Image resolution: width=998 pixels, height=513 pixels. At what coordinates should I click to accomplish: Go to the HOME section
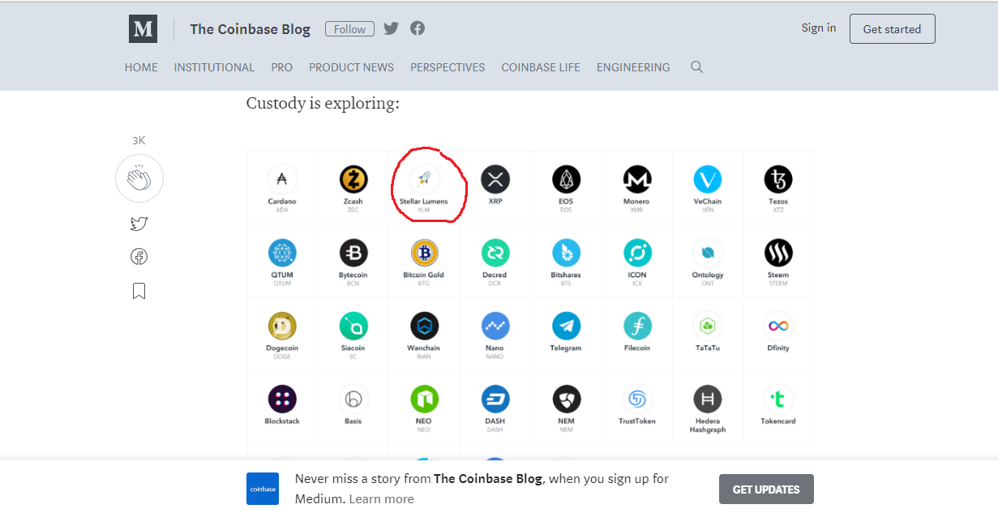141,67
